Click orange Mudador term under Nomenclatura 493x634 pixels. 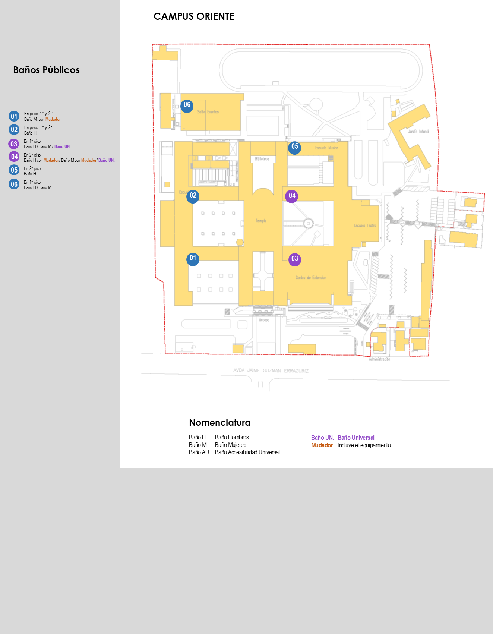coord(322,445)
